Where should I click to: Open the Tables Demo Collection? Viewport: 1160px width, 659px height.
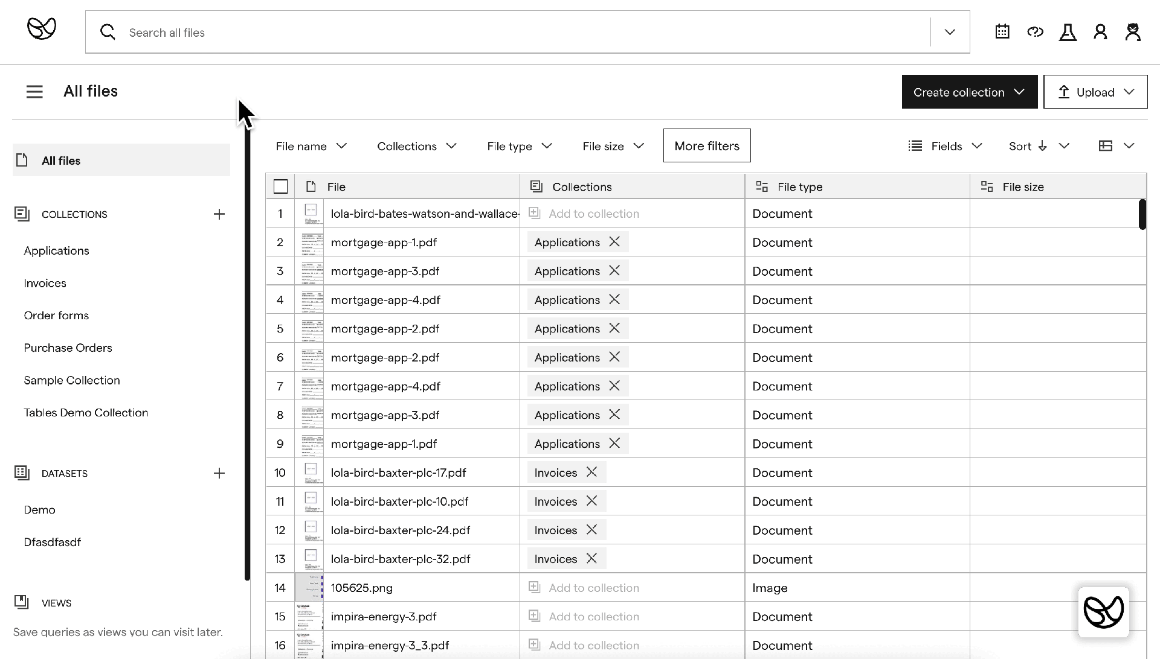86,413
